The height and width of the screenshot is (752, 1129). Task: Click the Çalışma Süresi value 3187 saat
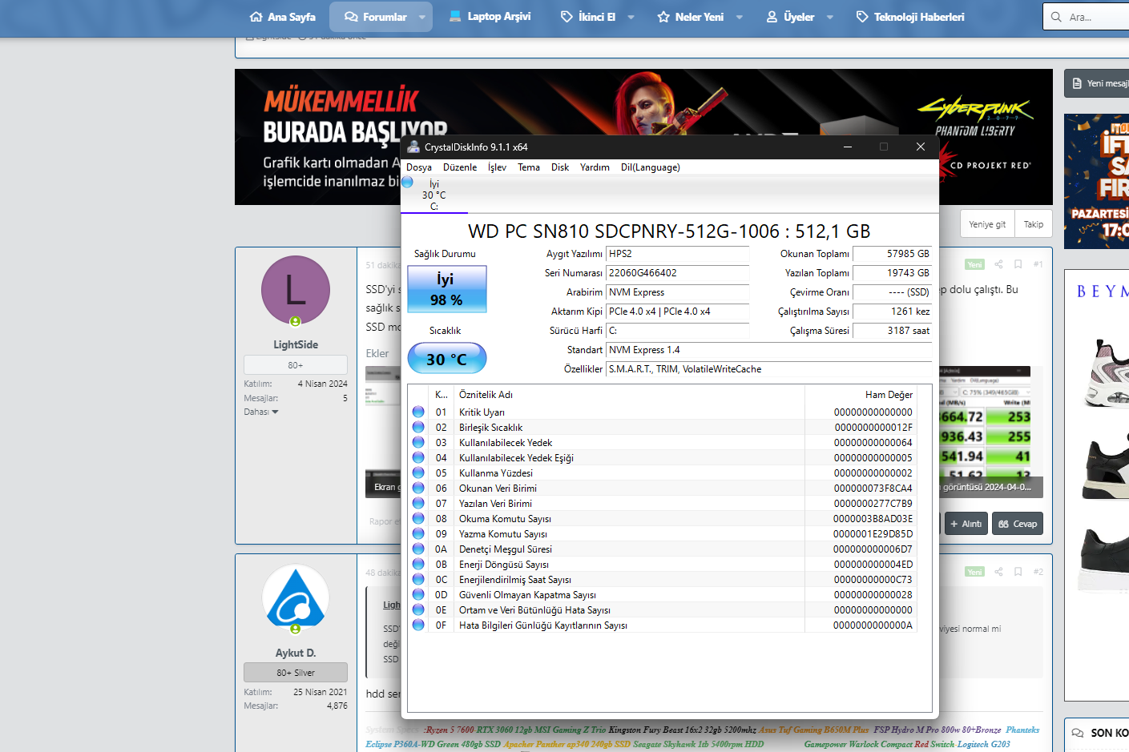[x=892, y=331]
